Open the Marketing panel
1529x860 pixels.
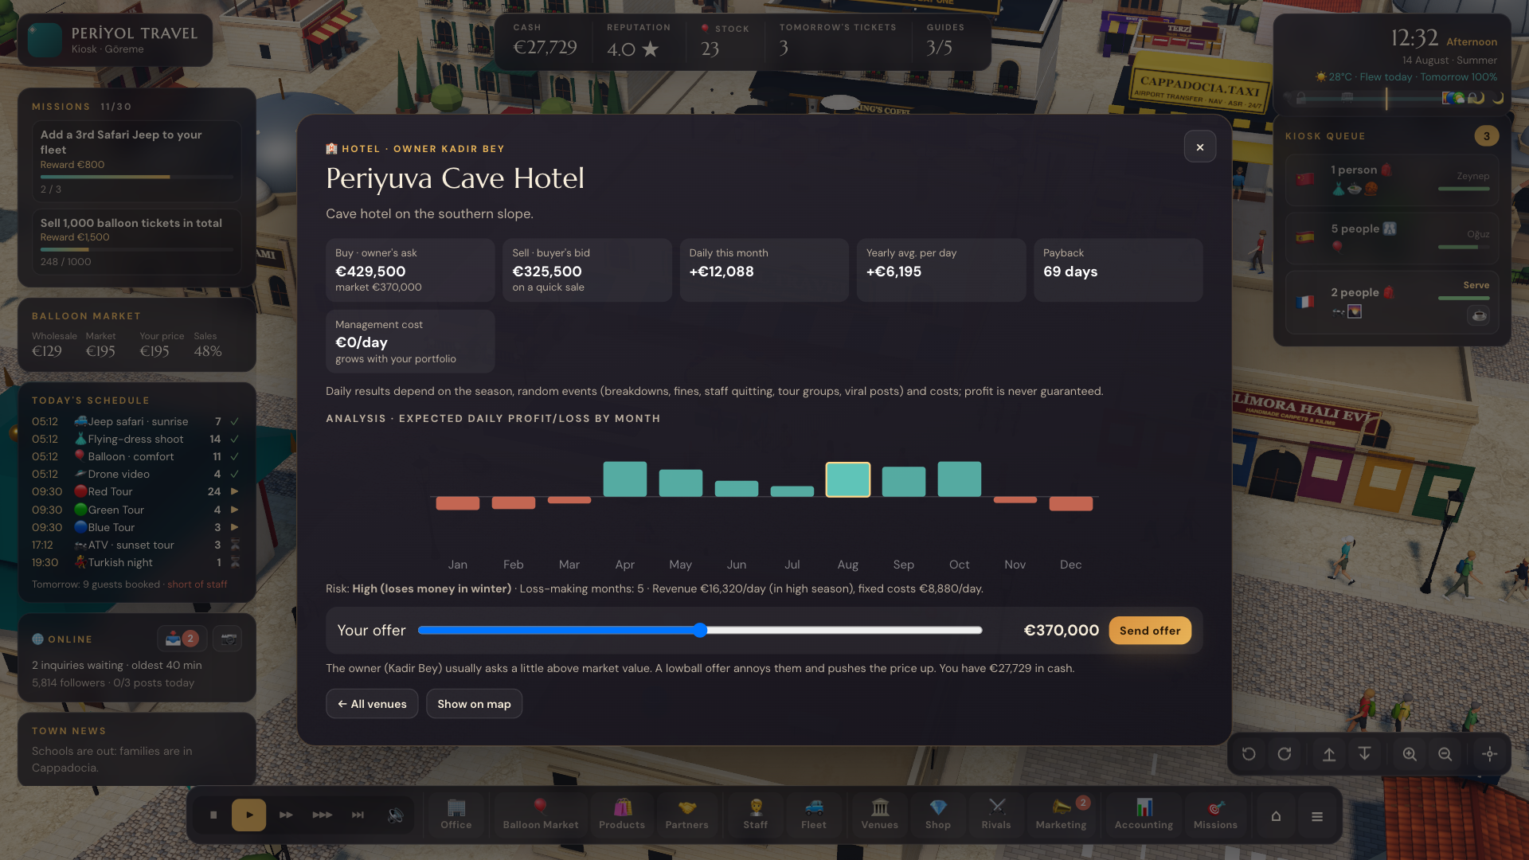[x=1061, y=814]
